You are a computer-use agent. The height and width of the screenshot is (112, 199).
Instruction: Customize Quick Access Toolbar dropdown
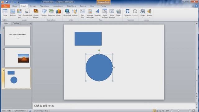(19, 2)
